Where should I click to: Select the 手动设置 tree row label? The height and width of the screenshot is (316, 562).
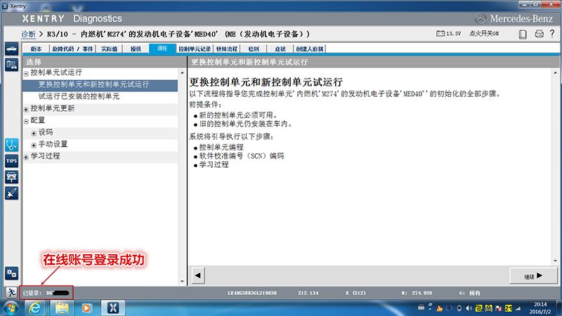(x=53, y=144)
